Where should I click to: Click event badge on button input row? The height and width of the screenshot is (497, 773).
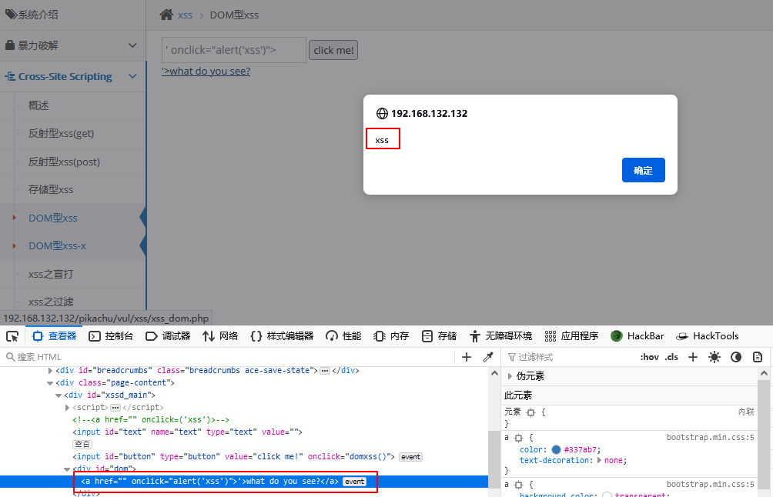(410, 457)
